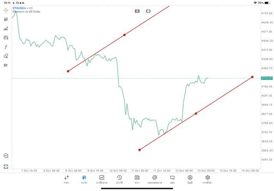274x191 pixels.
Task: Open the function (f) indicators icon
Action: (x=6, y=47)
